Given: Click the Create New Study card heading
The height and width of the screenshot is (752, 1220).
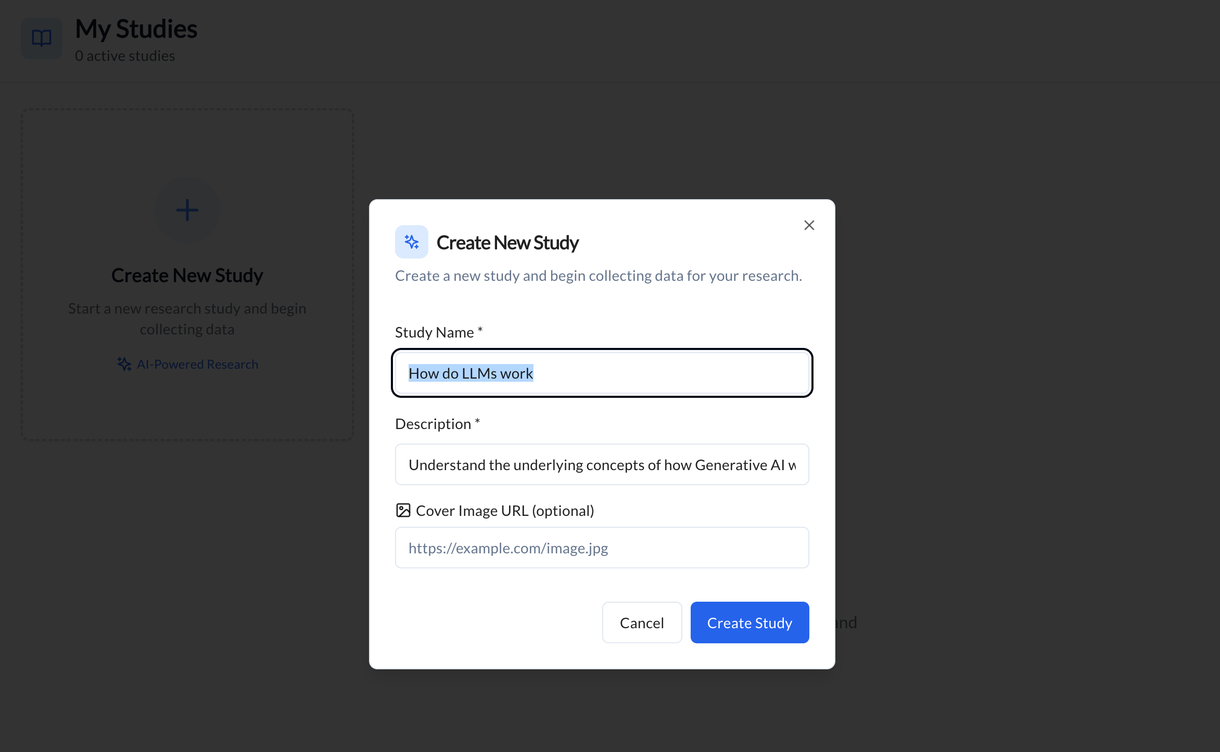Looking at the screenshot, I should [x=187, y=275].
